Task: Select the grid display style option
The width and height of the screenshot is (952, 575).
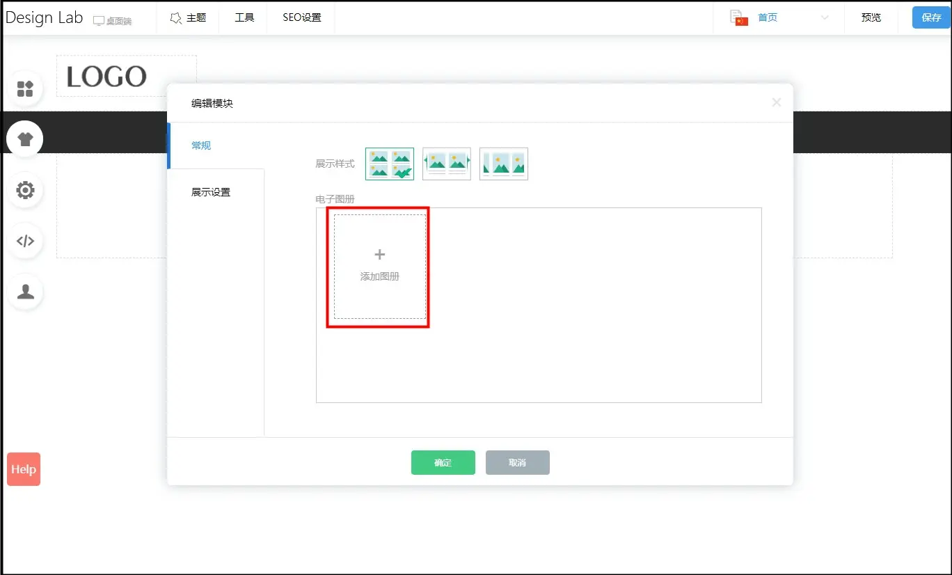Action: point(390,164)
